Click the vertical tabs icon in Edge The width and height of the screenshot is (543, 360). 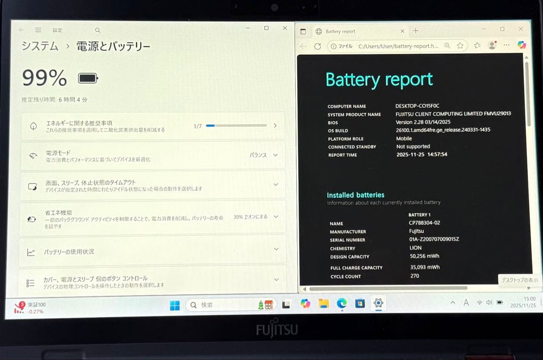click(x=304, y=31)
